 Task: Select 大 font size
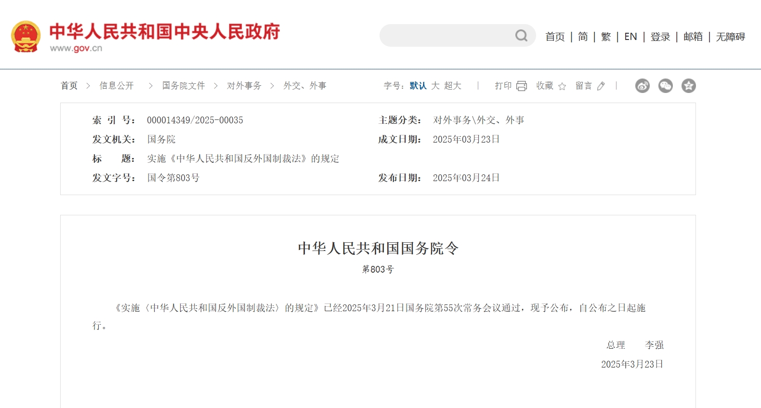(435, 86)
